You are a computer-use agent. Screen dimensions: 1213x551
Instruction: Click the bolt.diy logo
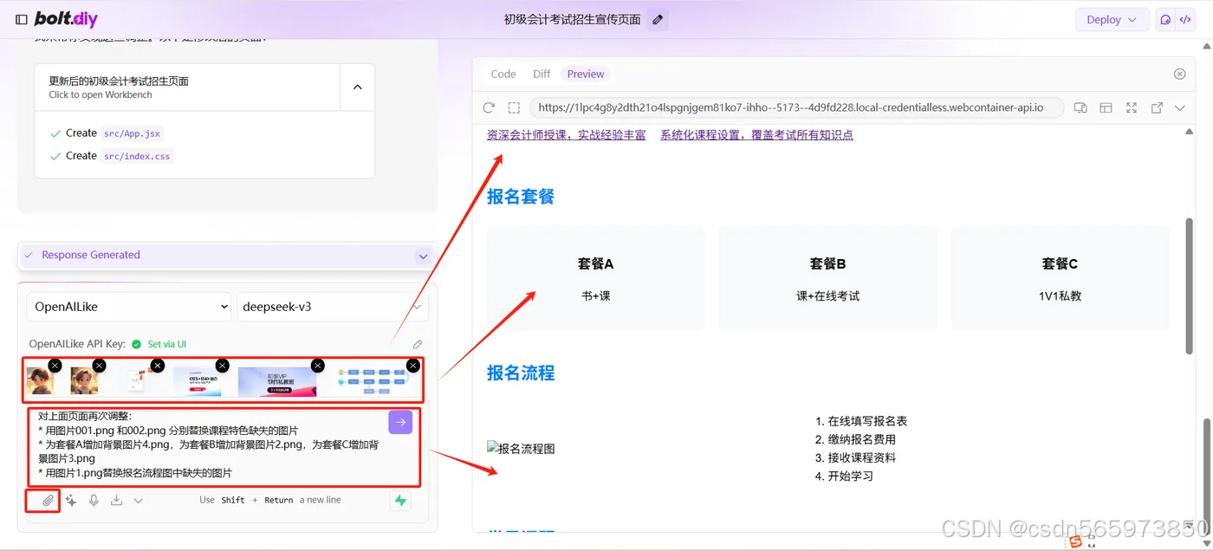pos(66,19)
